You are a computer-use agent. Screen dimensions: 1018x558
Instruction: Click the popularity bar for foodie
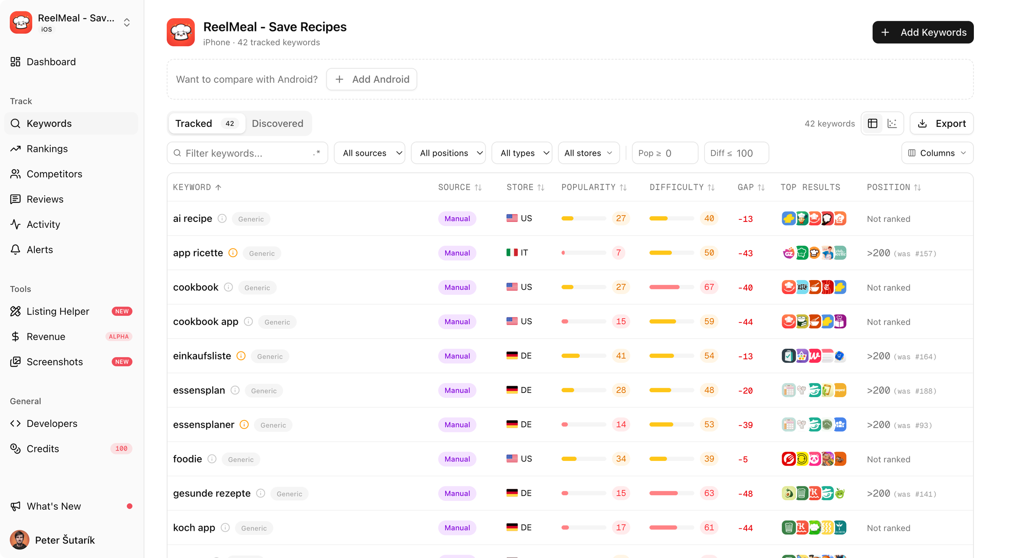click(584, 459)
